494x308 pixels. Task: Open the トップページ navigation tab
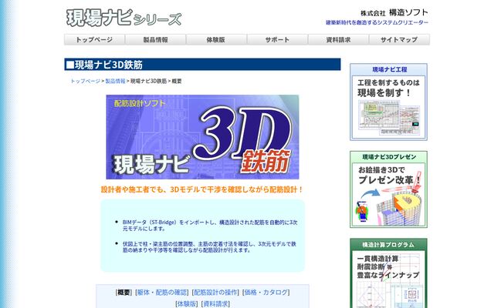94,39
